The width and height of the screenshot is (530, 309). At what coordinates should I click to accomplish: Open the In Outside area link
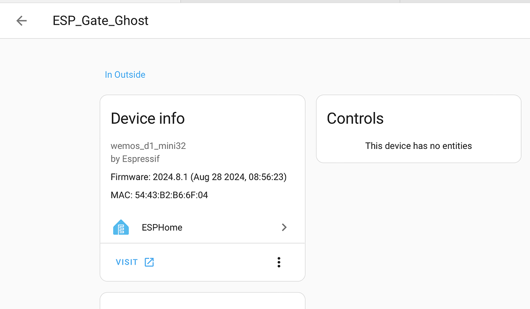pyautogui.click(x=125, y=74)
